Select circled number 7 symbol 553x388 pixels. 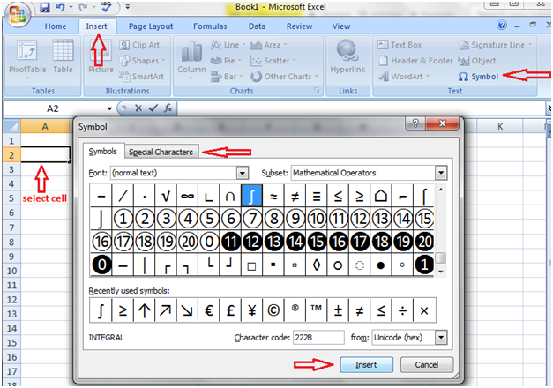pos(252,219)
